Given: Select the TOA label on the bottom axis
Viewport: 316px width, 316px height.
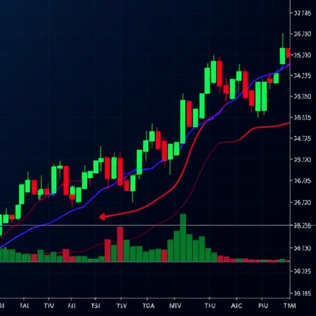Looking at the screenshot, I should [149, 306].
